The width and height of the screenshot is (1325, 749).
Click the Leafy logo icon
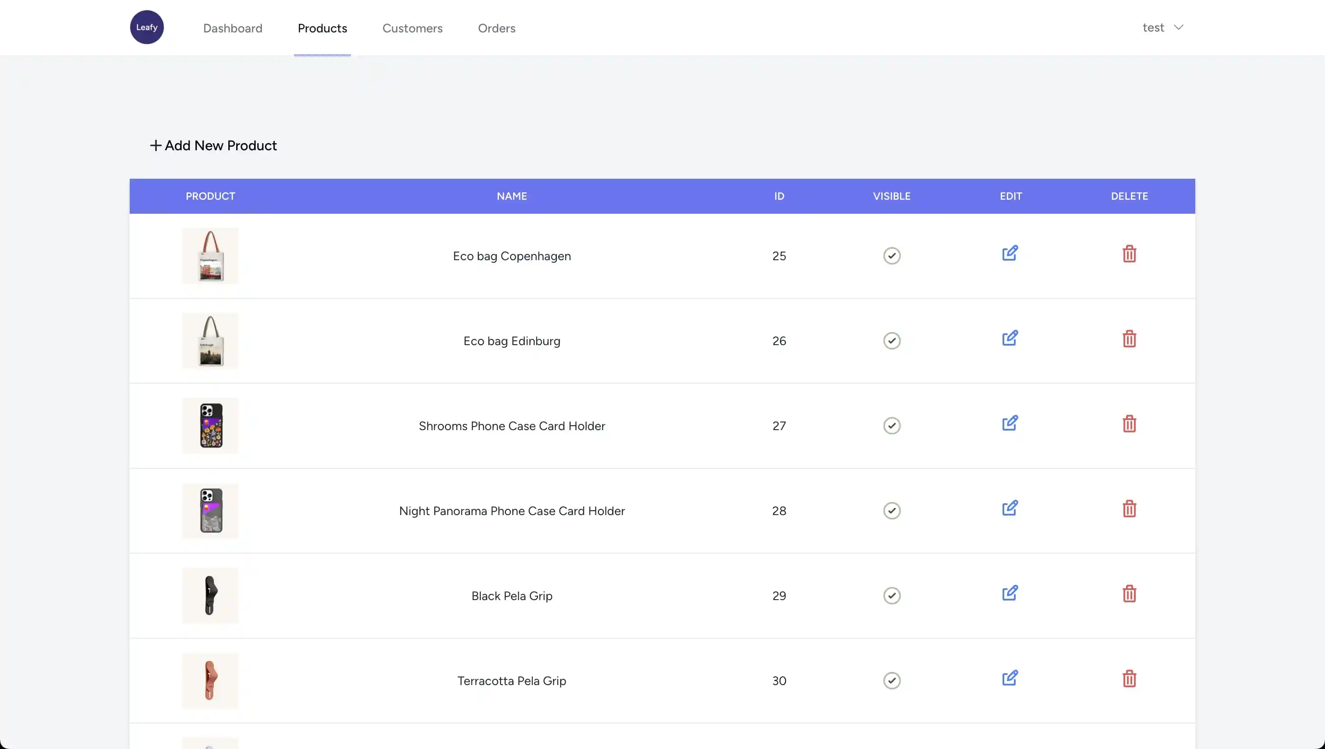tap(147, 27)
